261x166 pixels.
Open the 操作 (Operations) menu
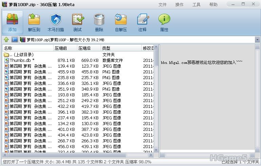coord(179,5)
